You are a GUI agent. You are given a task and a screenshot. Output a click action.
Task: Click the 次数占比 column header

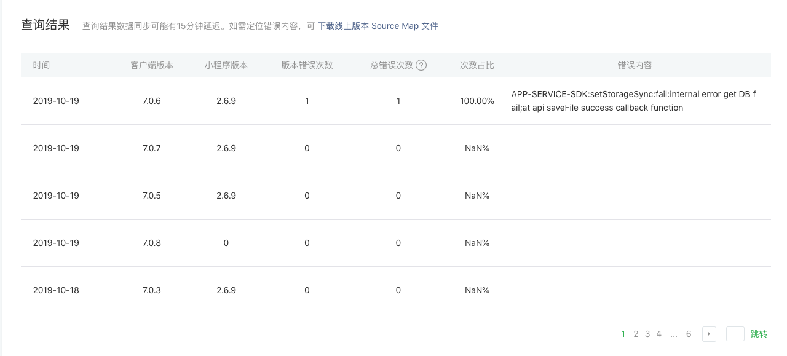coord(477,65)
